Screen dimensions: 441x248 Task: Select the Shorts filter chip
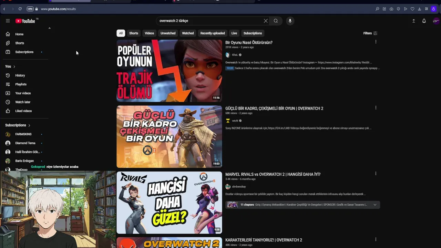click(134, 33)
